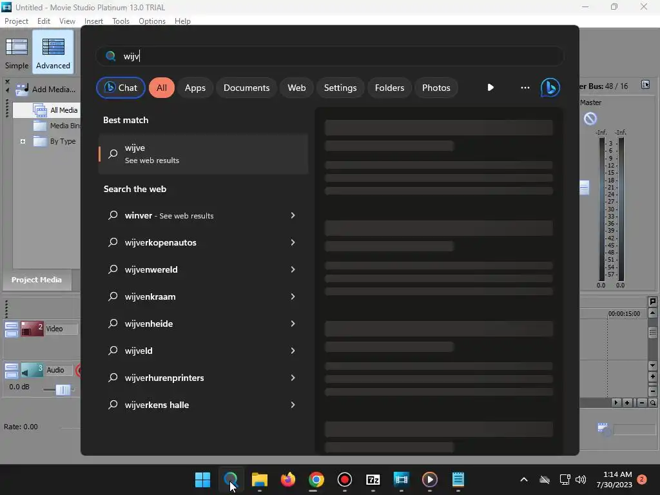Expand video track 2 layout button
This screenshot has width=660, height=495.
[12, 329]
